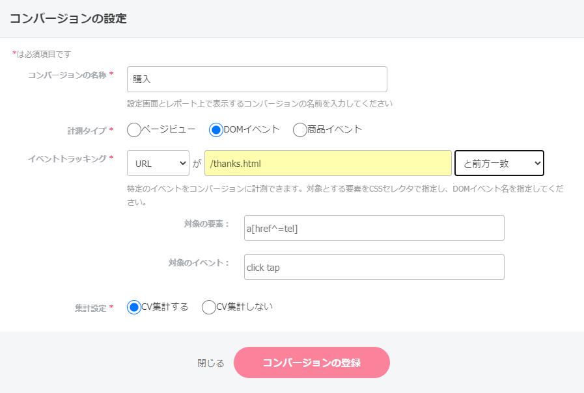The image size is (584, 393).
Task: Switch aggregation to CV集計しない
Action: coord(208,307)
